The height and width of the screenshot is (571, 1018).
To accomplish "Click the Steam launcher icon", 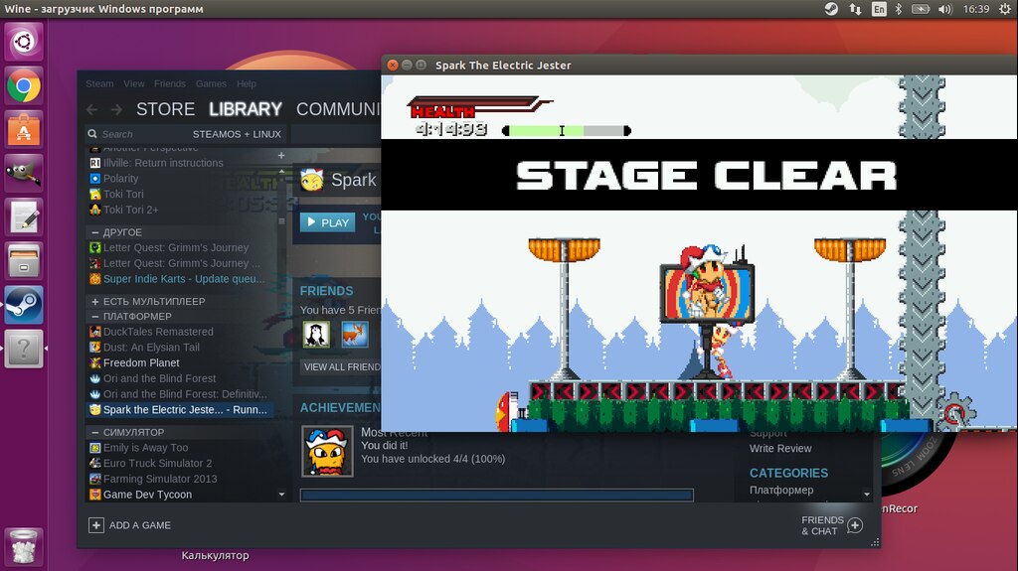I will [24, 304].
